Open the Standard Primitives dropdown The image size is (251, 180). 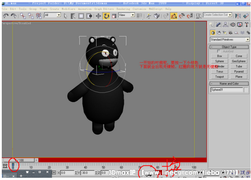pos(247,39)
